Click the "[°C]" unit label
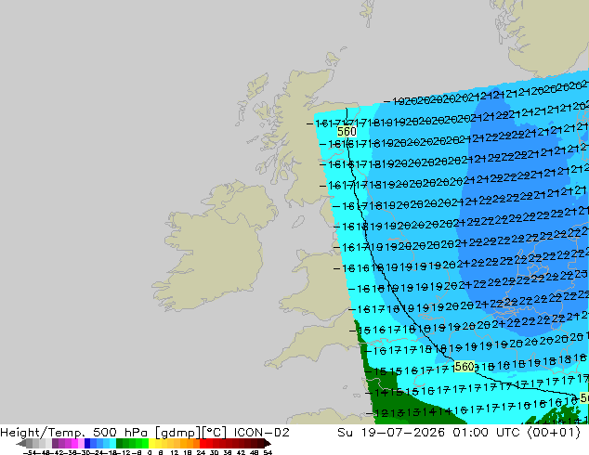 point(215,433)
